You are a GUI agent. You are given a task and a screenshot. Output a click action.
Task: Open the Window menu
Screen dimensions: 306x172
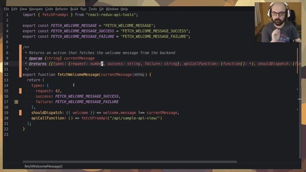[112, 9]
